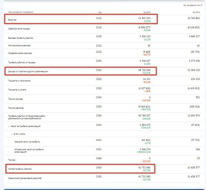This screenshot has width=206, height=190.
Task: Click the 'Наименование показателя' column header
Action: 21,12
